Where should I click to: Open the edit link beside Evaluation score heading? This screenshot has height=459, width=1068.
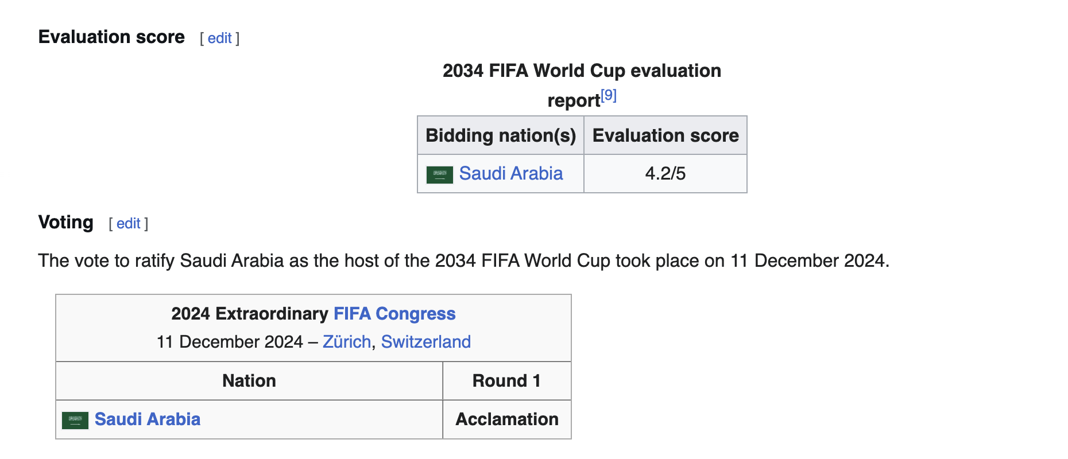point(219,38)
